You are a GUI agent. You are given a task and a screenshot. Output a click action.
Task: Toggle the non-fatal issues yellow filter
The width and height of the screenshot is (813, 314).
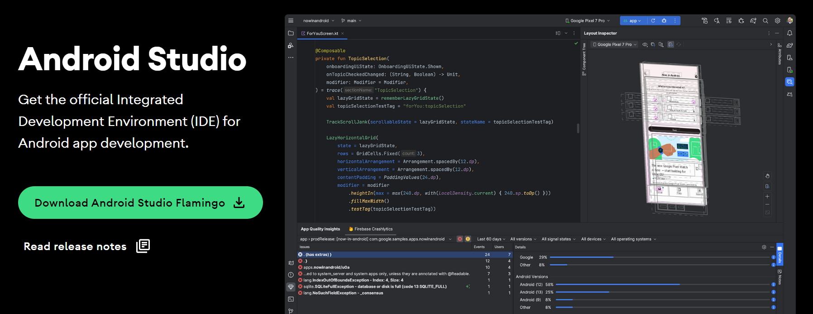[468, 239]
